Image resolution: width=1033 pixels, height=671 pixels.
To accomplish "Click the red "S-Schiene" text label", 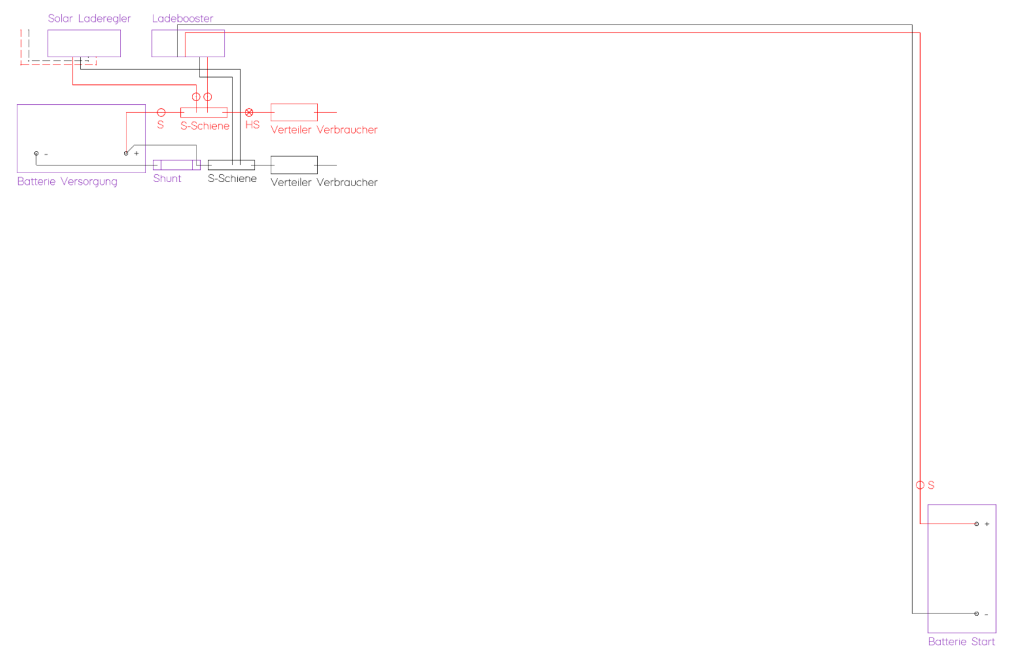I will tap(205, 126).
